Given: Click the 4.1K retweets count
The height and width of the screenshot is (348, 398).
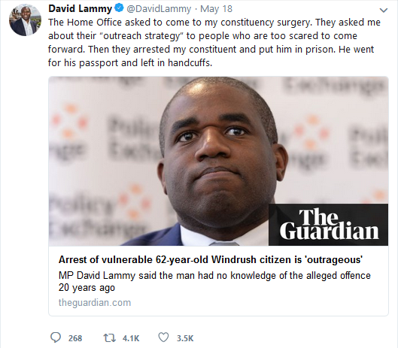Looking at the screenshot, I should click(131, 338).
